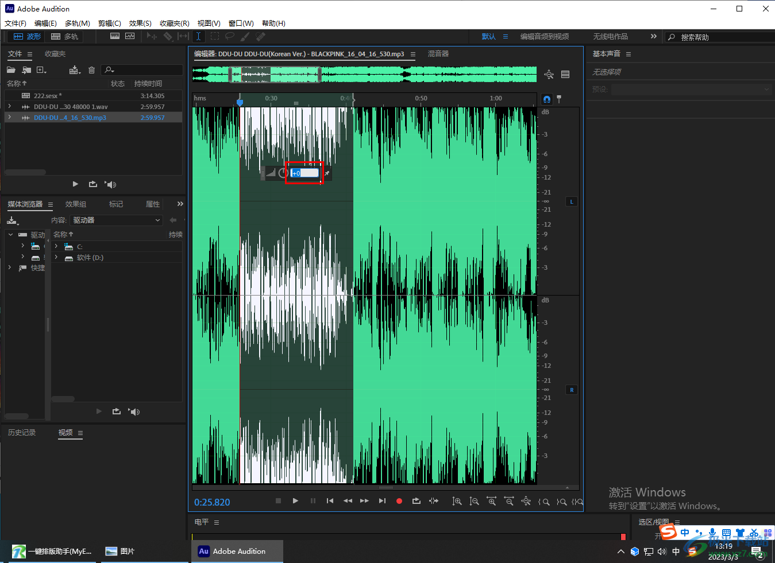The height and width of the screenshot is (563, 775).
Task: Pin the HUD gain control
Action: coord(327,173)
